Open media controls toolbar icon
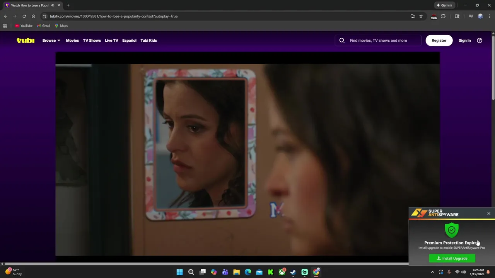 point(471,16)
